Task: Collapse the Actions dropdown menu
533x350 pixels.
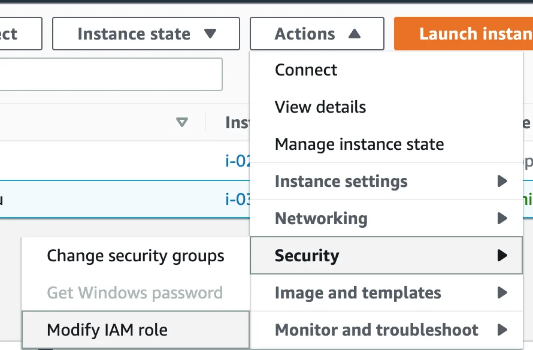Action: (317, 34)
